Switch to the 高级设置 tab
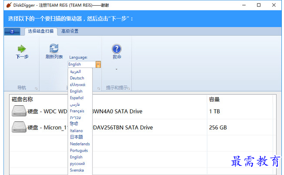The width and height of the screenshot is (284, 175). 70,31
